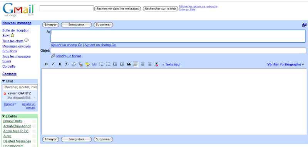Screen dimensions: 308x147
Task: Click Ajouter un champ Cc
Action: [x=66, y=45]
